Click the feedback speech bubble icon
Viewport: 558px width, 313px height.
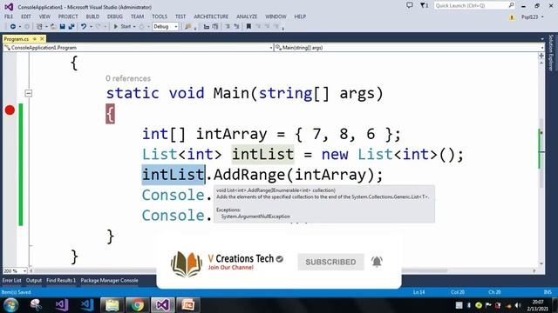click(410, 5)
